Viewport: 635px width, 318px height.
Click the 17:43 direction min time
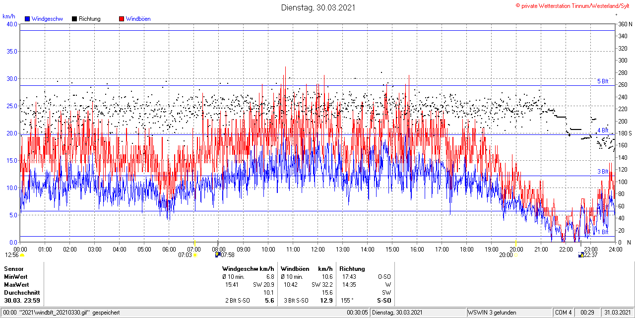[349, 276]
